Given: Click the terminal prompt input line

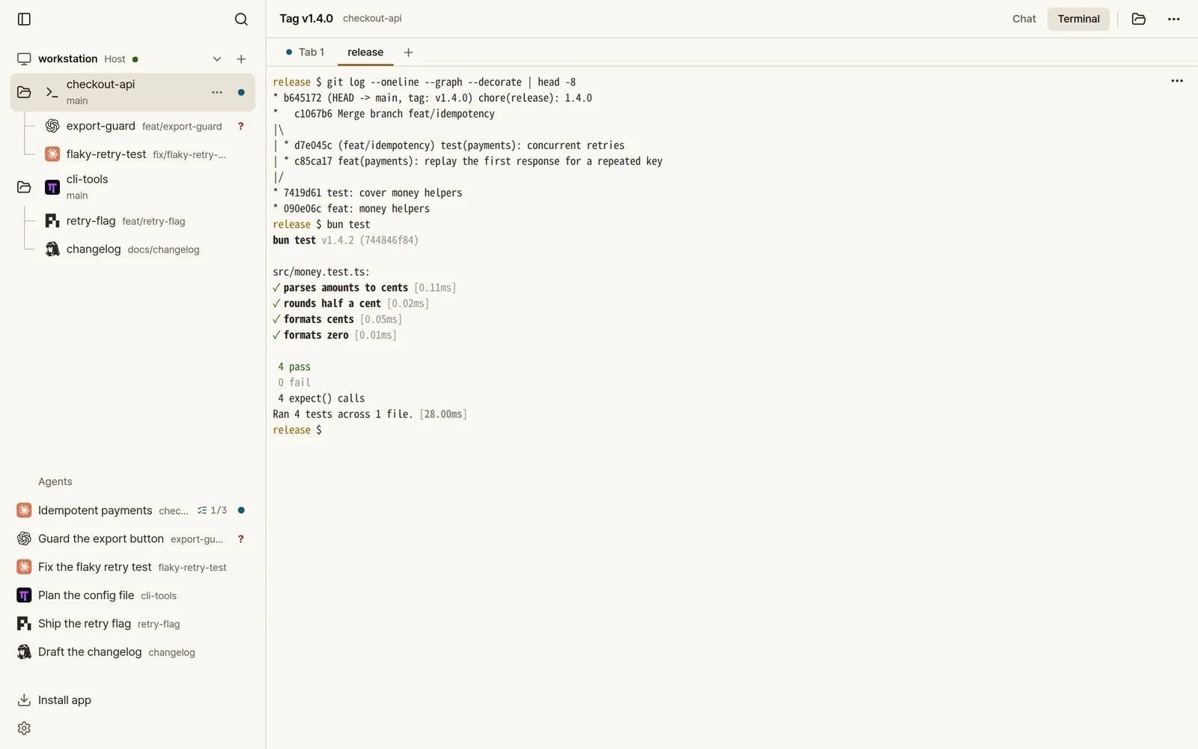Looking at the screenshot, I should [x=297, y=430].
